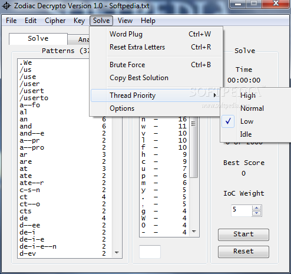This screenshot has height=274, width=291.
Task: Select Brute Force menu entry
Action: click(156, 65)
